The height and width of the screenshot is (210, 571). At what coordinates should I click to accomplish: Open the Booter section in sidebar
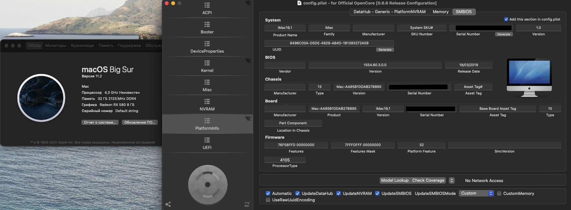(x=207, y=28)
